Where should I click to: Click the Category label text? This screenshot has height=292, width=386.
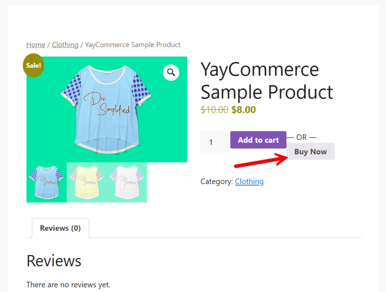click(x=216, y=181)
